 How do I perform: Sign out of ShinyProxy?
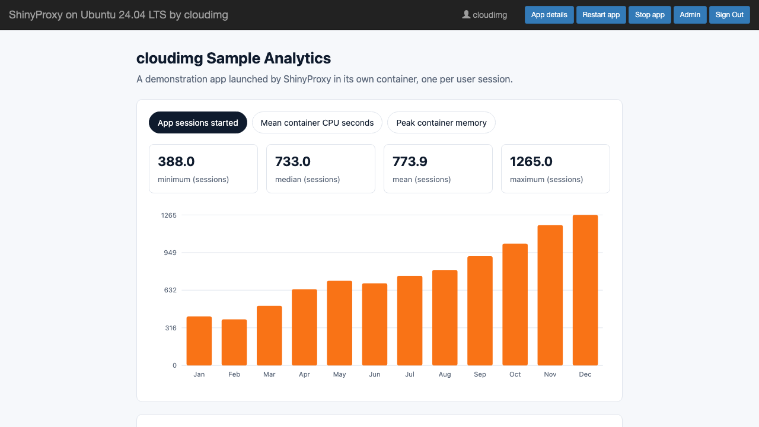tap(729, 15)
